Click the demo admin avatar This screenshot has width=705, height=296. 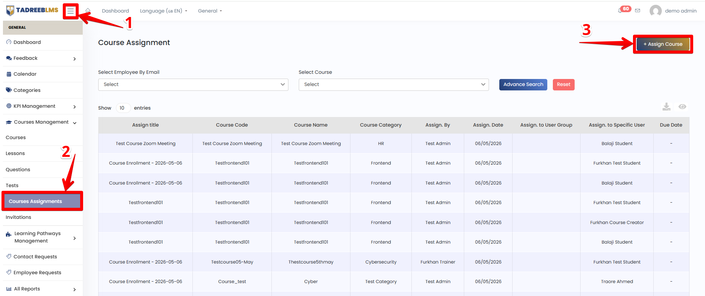click(x=656, y=11)
